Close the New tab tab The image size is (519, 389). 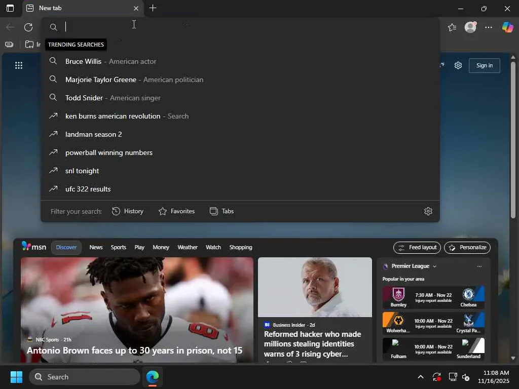coord(136,8)
